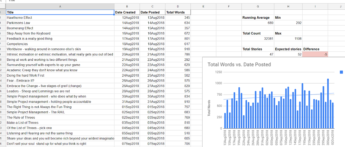
Task: Select 'The Right Thing is not Always' cell
Action: 60,107
